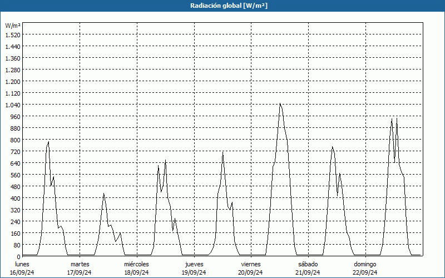
Task: Click the 22/09/24 date label
Action: click(365, 272)
